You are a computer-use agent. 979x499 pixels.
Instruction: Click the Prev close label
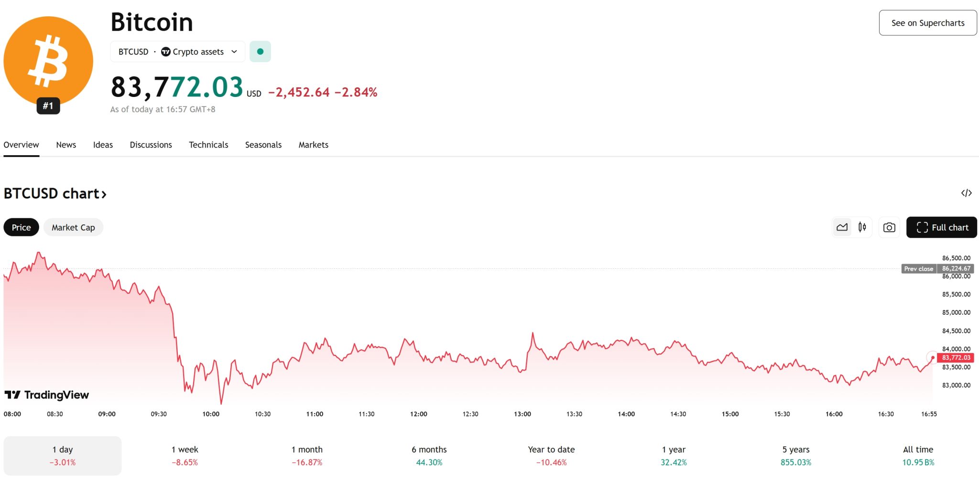click(919, 269)
